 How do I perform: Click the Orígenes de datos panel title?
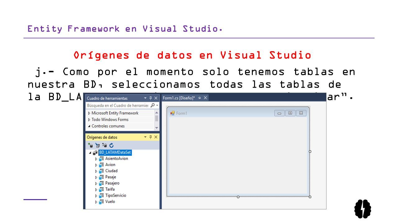102,137
